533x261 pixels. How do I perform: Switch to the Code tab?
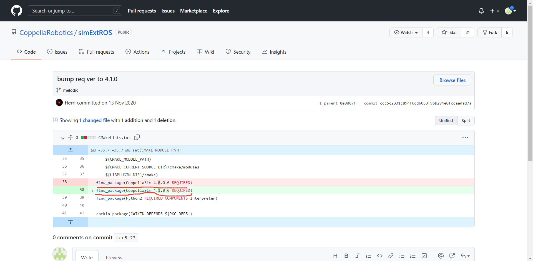[26, 52]
